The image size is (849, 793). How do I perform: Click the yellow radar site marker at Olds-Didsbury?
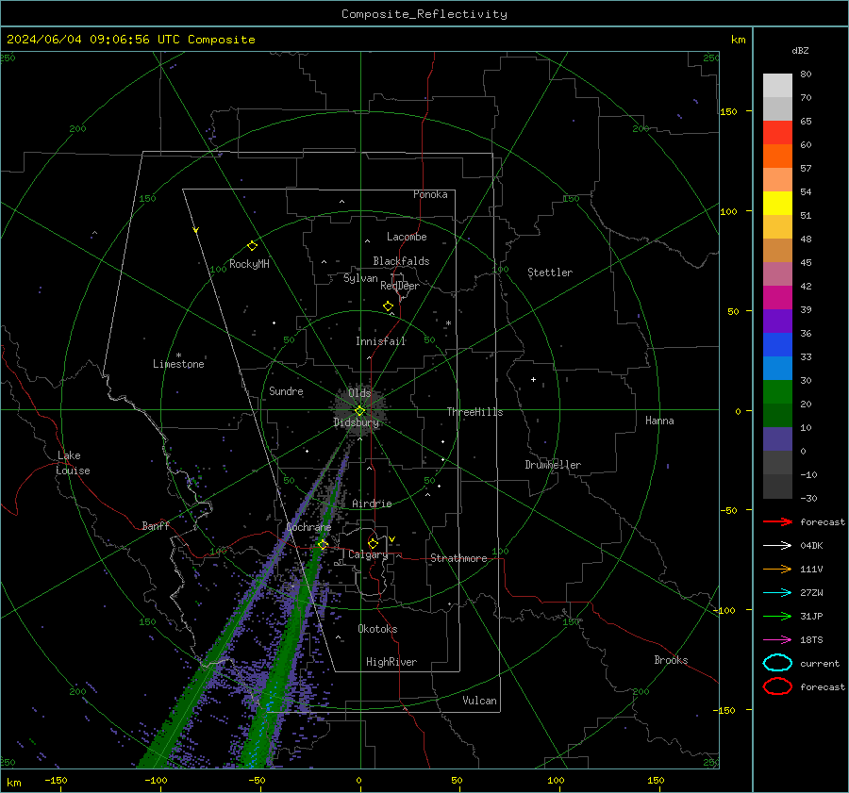pyautogui.click(x=359, y=410)
